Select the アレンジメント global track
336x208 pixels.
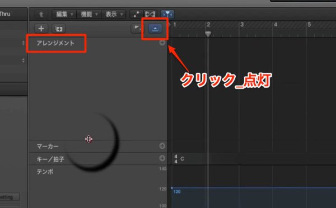tap(55, 43)
